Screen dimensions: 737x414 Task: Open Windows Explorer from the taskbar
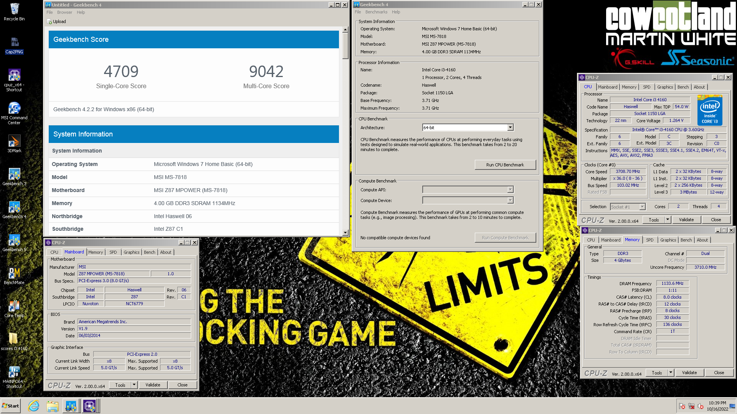[53, 406]
